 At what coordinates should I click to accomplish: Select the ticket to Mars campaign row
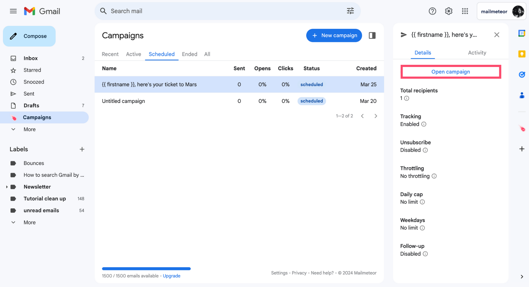239,84
